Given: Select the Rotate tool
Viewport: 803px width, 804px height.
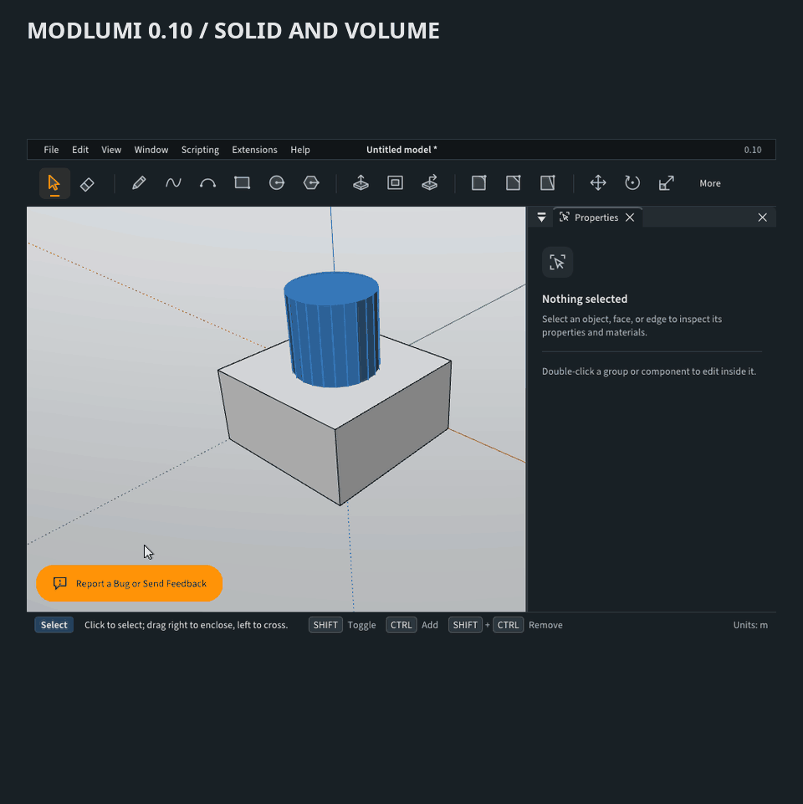Looking at the screenshot, I should coord(632,183).
